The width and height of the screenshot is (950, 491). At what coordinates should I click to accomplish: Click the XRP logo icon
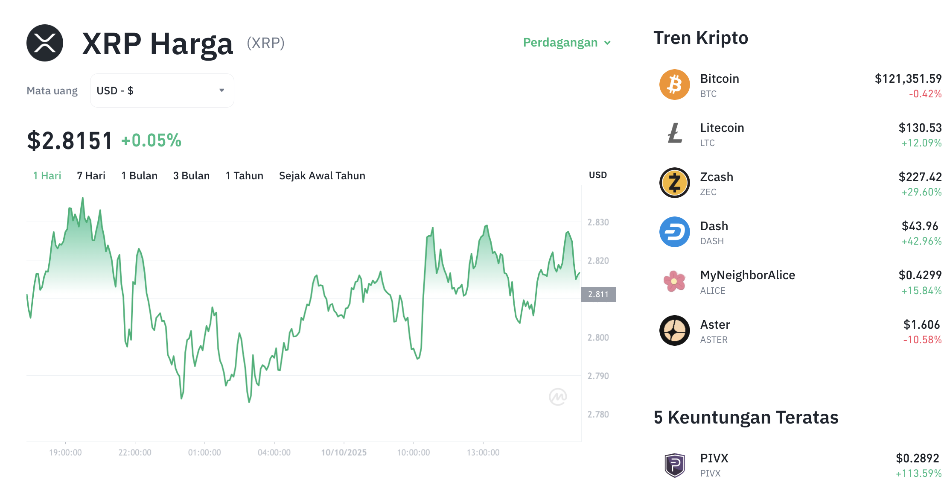[x=45, y=43]
